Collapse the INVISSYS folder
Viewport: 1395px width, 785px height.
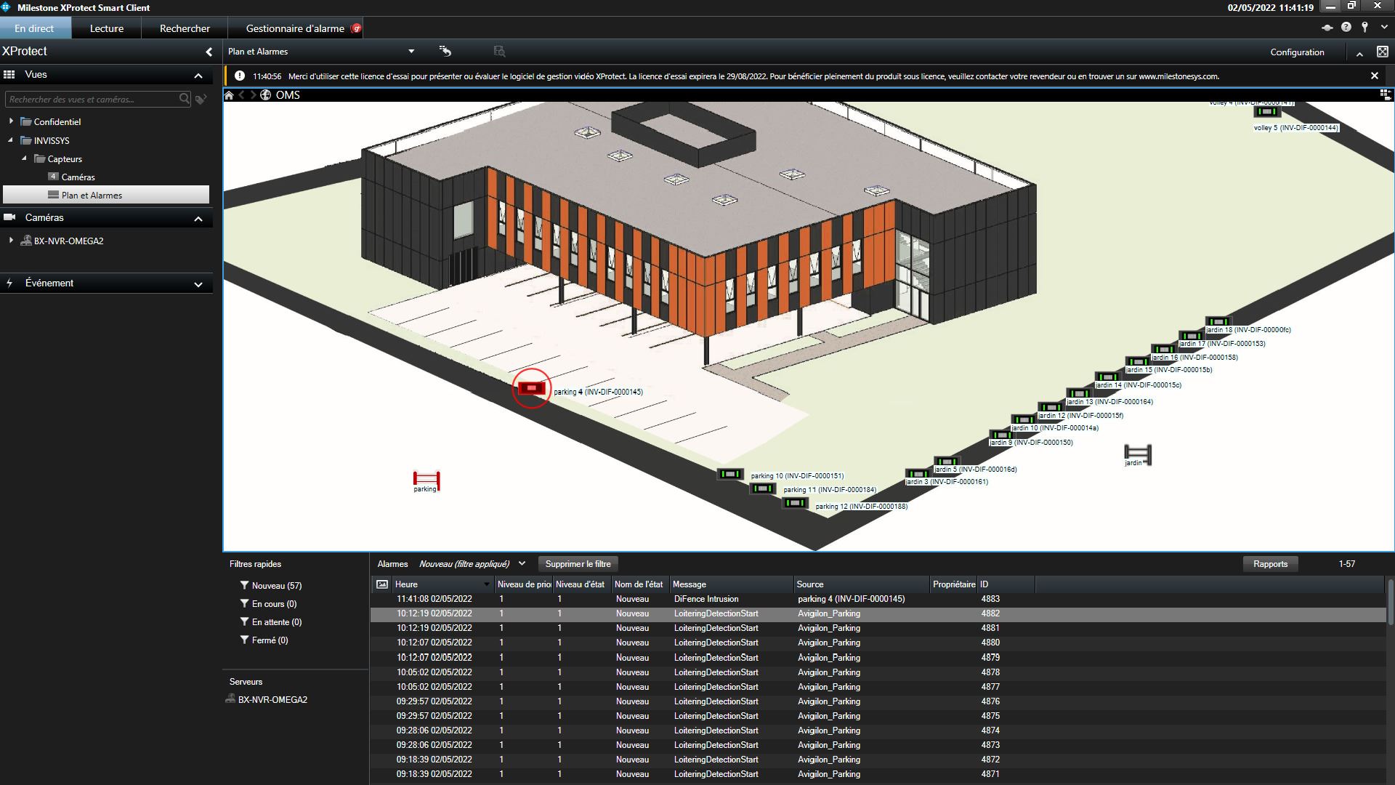pos(11,140)
